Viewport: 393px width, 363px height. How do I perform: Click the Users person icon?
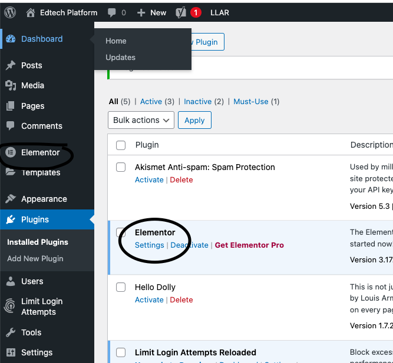pyautogui.click(x=11, y=281)
